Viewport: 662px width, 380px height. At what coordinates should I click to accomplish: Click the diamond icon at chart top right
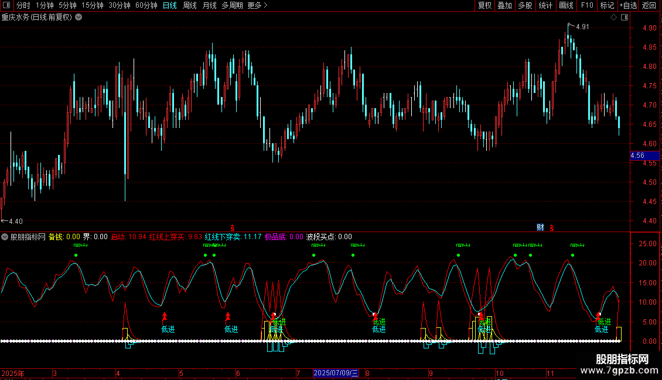coord(613,18)
